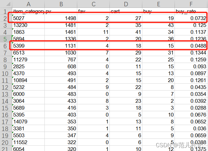This screenshot has height=151, width=208.
Task: Click cell containing category 5503
Action: [28, 135]
